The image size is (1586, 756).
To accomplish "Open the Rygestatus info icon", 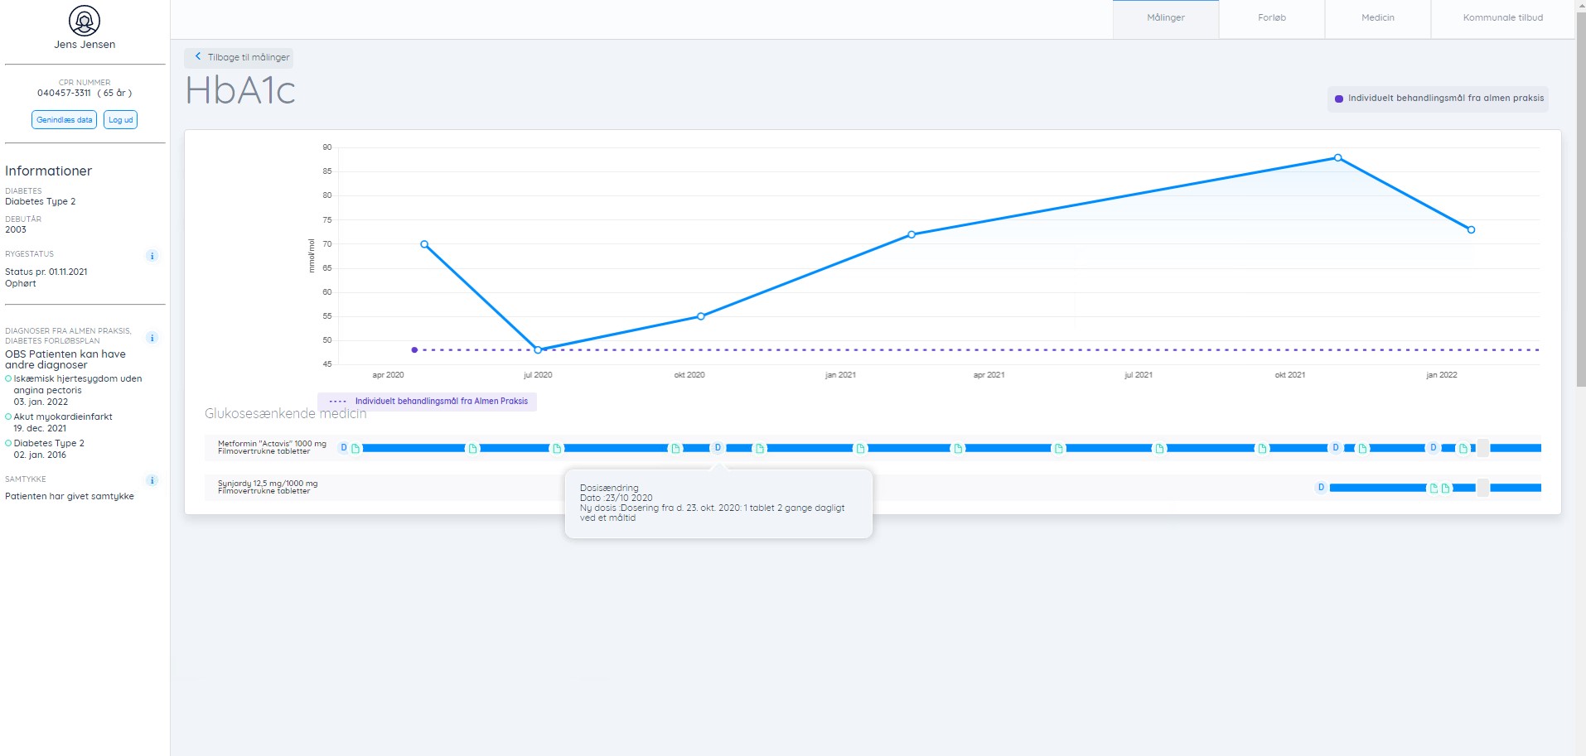I will (152, 256).
